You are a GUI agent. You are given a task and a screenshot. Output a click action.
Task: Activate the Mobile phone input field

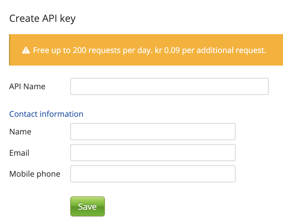coord(153,174)
